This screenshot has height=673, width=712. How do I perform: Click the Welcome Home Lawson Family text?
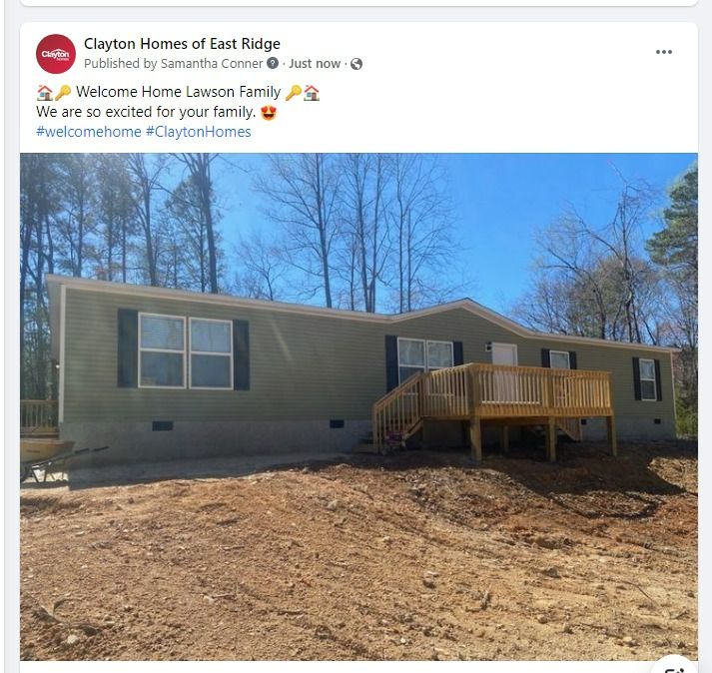click(178, 92)
